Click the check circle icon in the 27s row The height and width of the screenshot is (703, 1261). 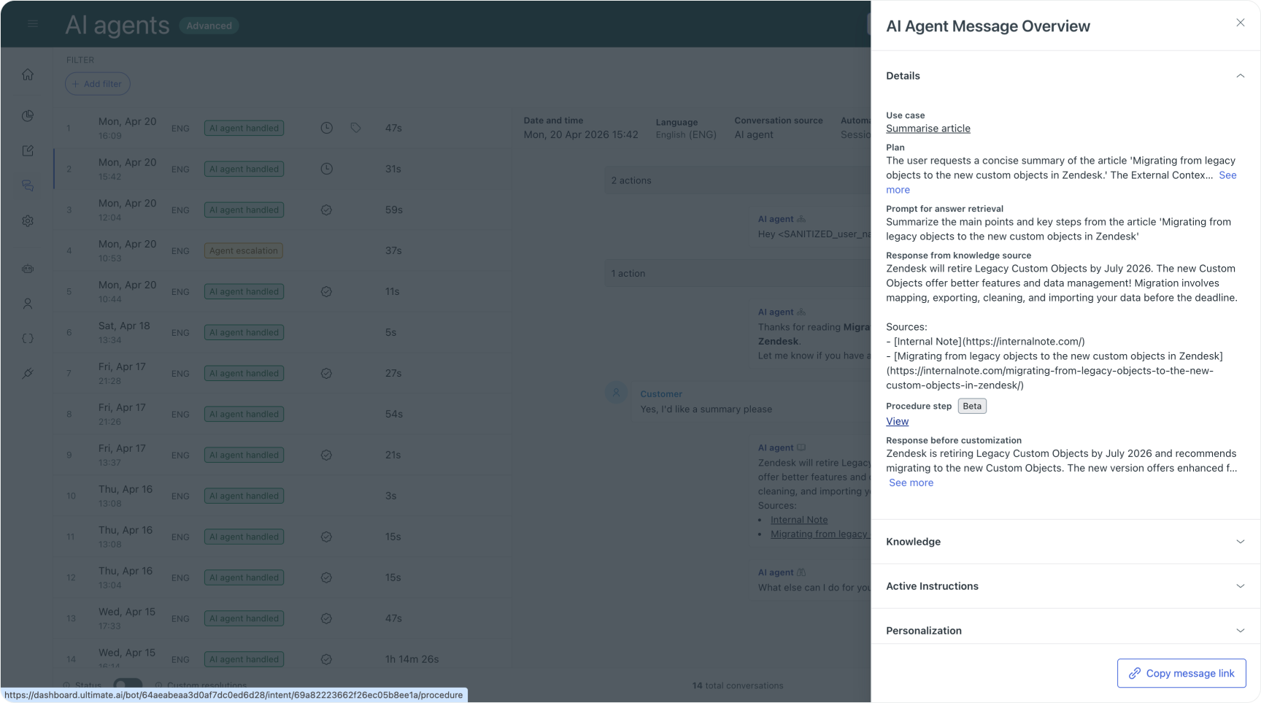click(327, 373)
